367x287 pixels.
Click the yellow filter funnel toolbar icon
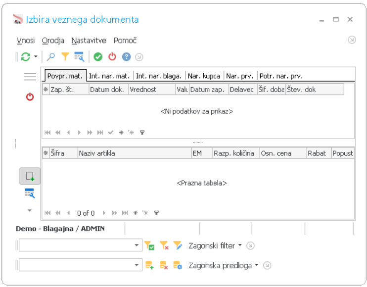coord(65,56)
